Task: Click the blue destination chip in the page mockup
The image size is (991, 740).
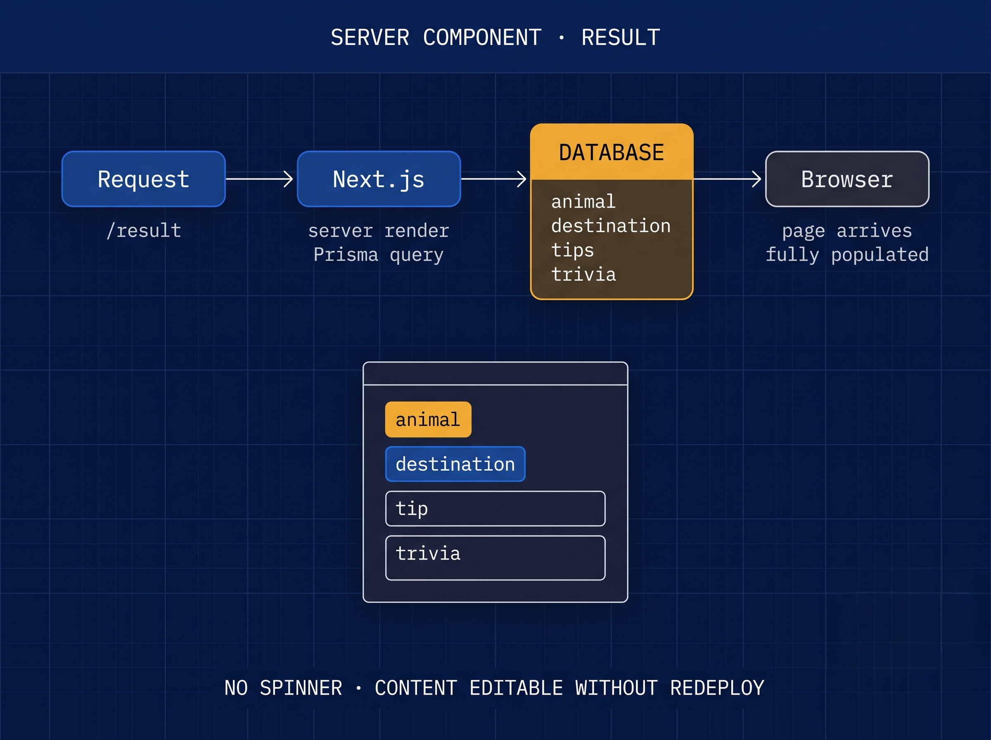Action: [455, 464]
